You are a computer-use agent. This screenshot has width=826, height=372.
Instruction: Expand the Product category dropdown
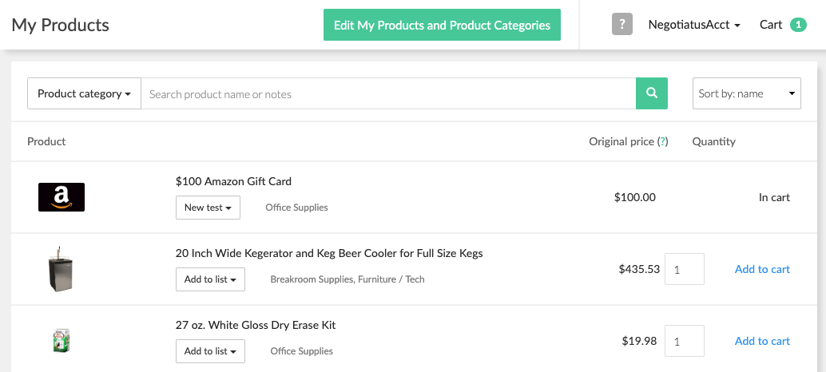click(x=84, y=93)
